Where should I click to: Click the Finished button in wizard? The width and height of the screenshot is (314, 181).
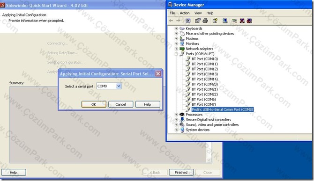click(181, 173)
